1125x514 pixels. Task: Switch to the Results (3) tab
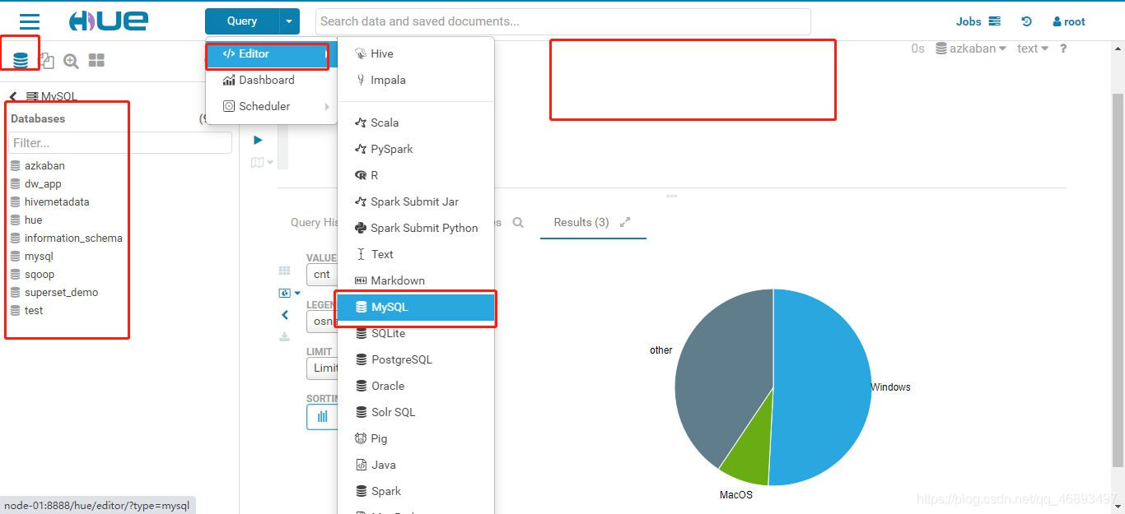coord(581,222)
